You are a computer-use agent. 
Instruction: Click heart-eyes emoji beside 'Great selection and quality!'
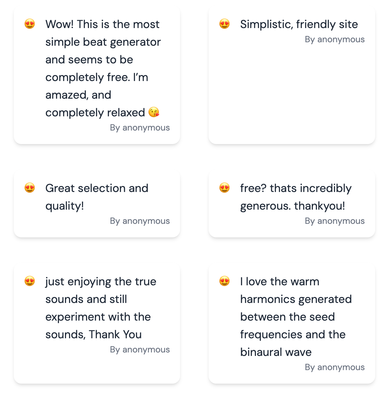point(30,188)
